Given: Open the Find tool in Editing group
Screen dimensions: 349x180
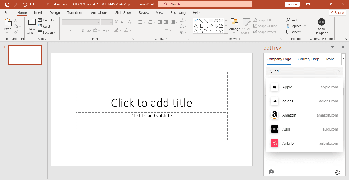Looking at the screenshot, I should coord(291,20).
